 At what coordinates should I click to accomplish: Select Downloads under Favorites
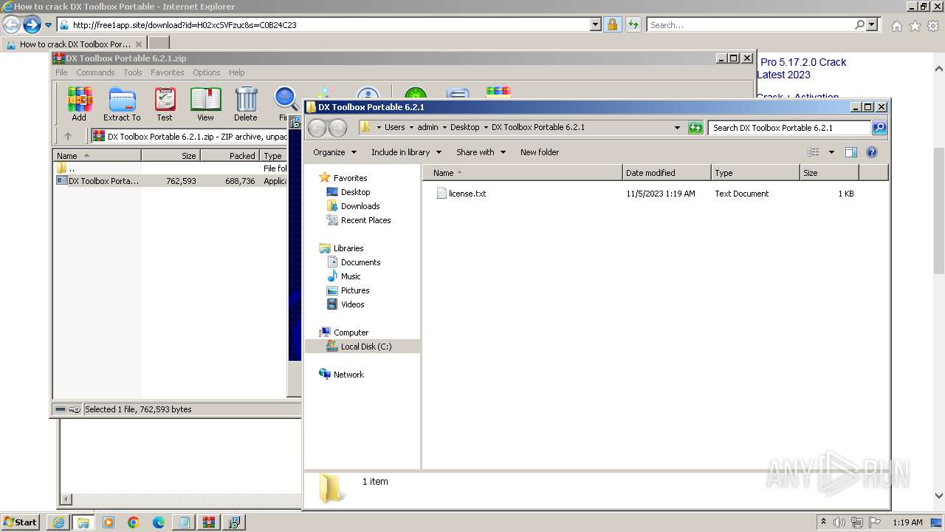[360, 206]
